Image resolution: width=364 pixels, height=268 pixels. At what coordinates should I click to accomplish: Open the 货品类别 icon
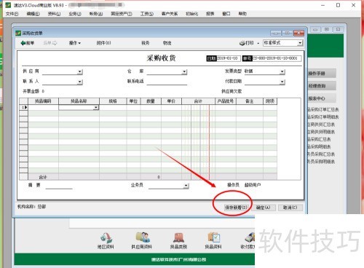178,237
